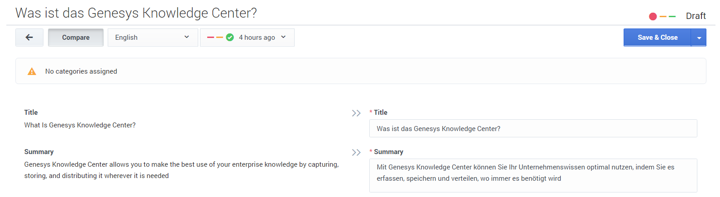
Task: Click the back arrow button
Action: tap(29, 38)
